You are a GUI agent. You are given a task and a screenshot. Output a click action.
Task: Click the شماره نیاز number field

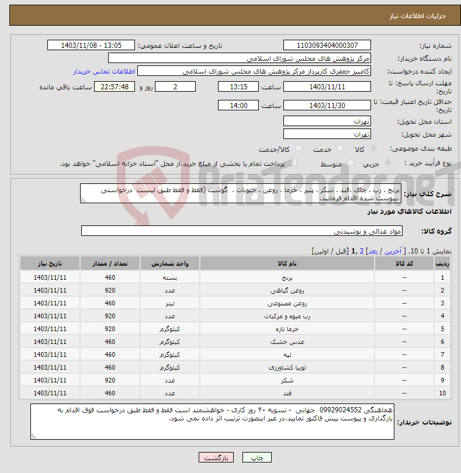327,45
